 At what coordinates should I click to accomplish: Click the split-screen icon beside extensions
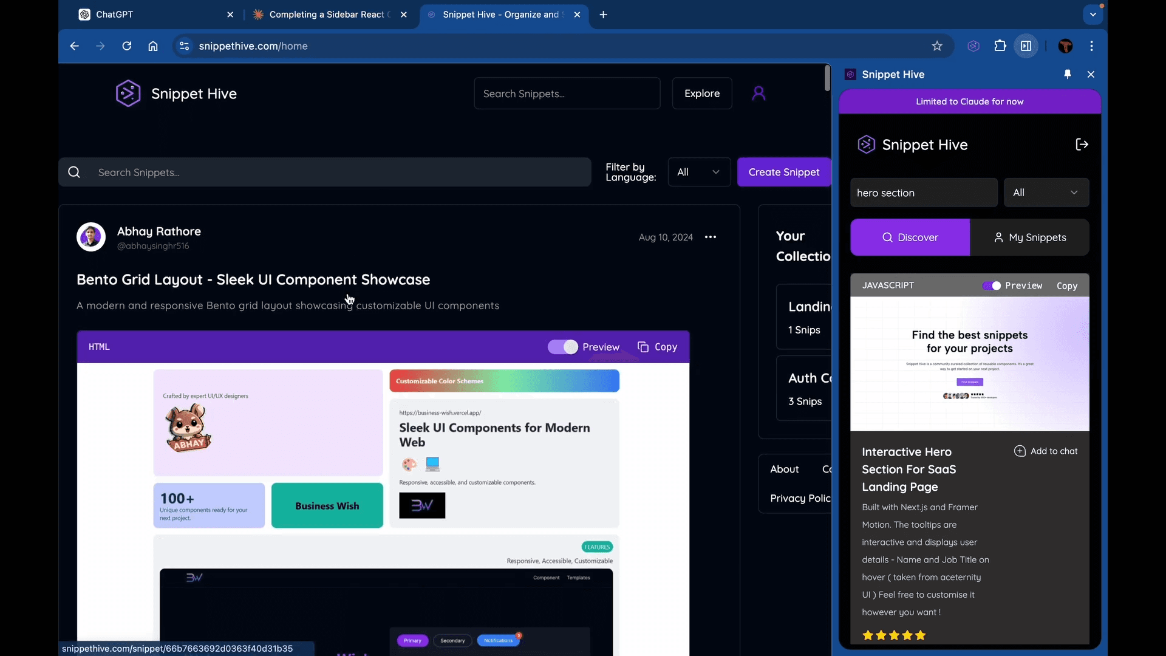1026,46
